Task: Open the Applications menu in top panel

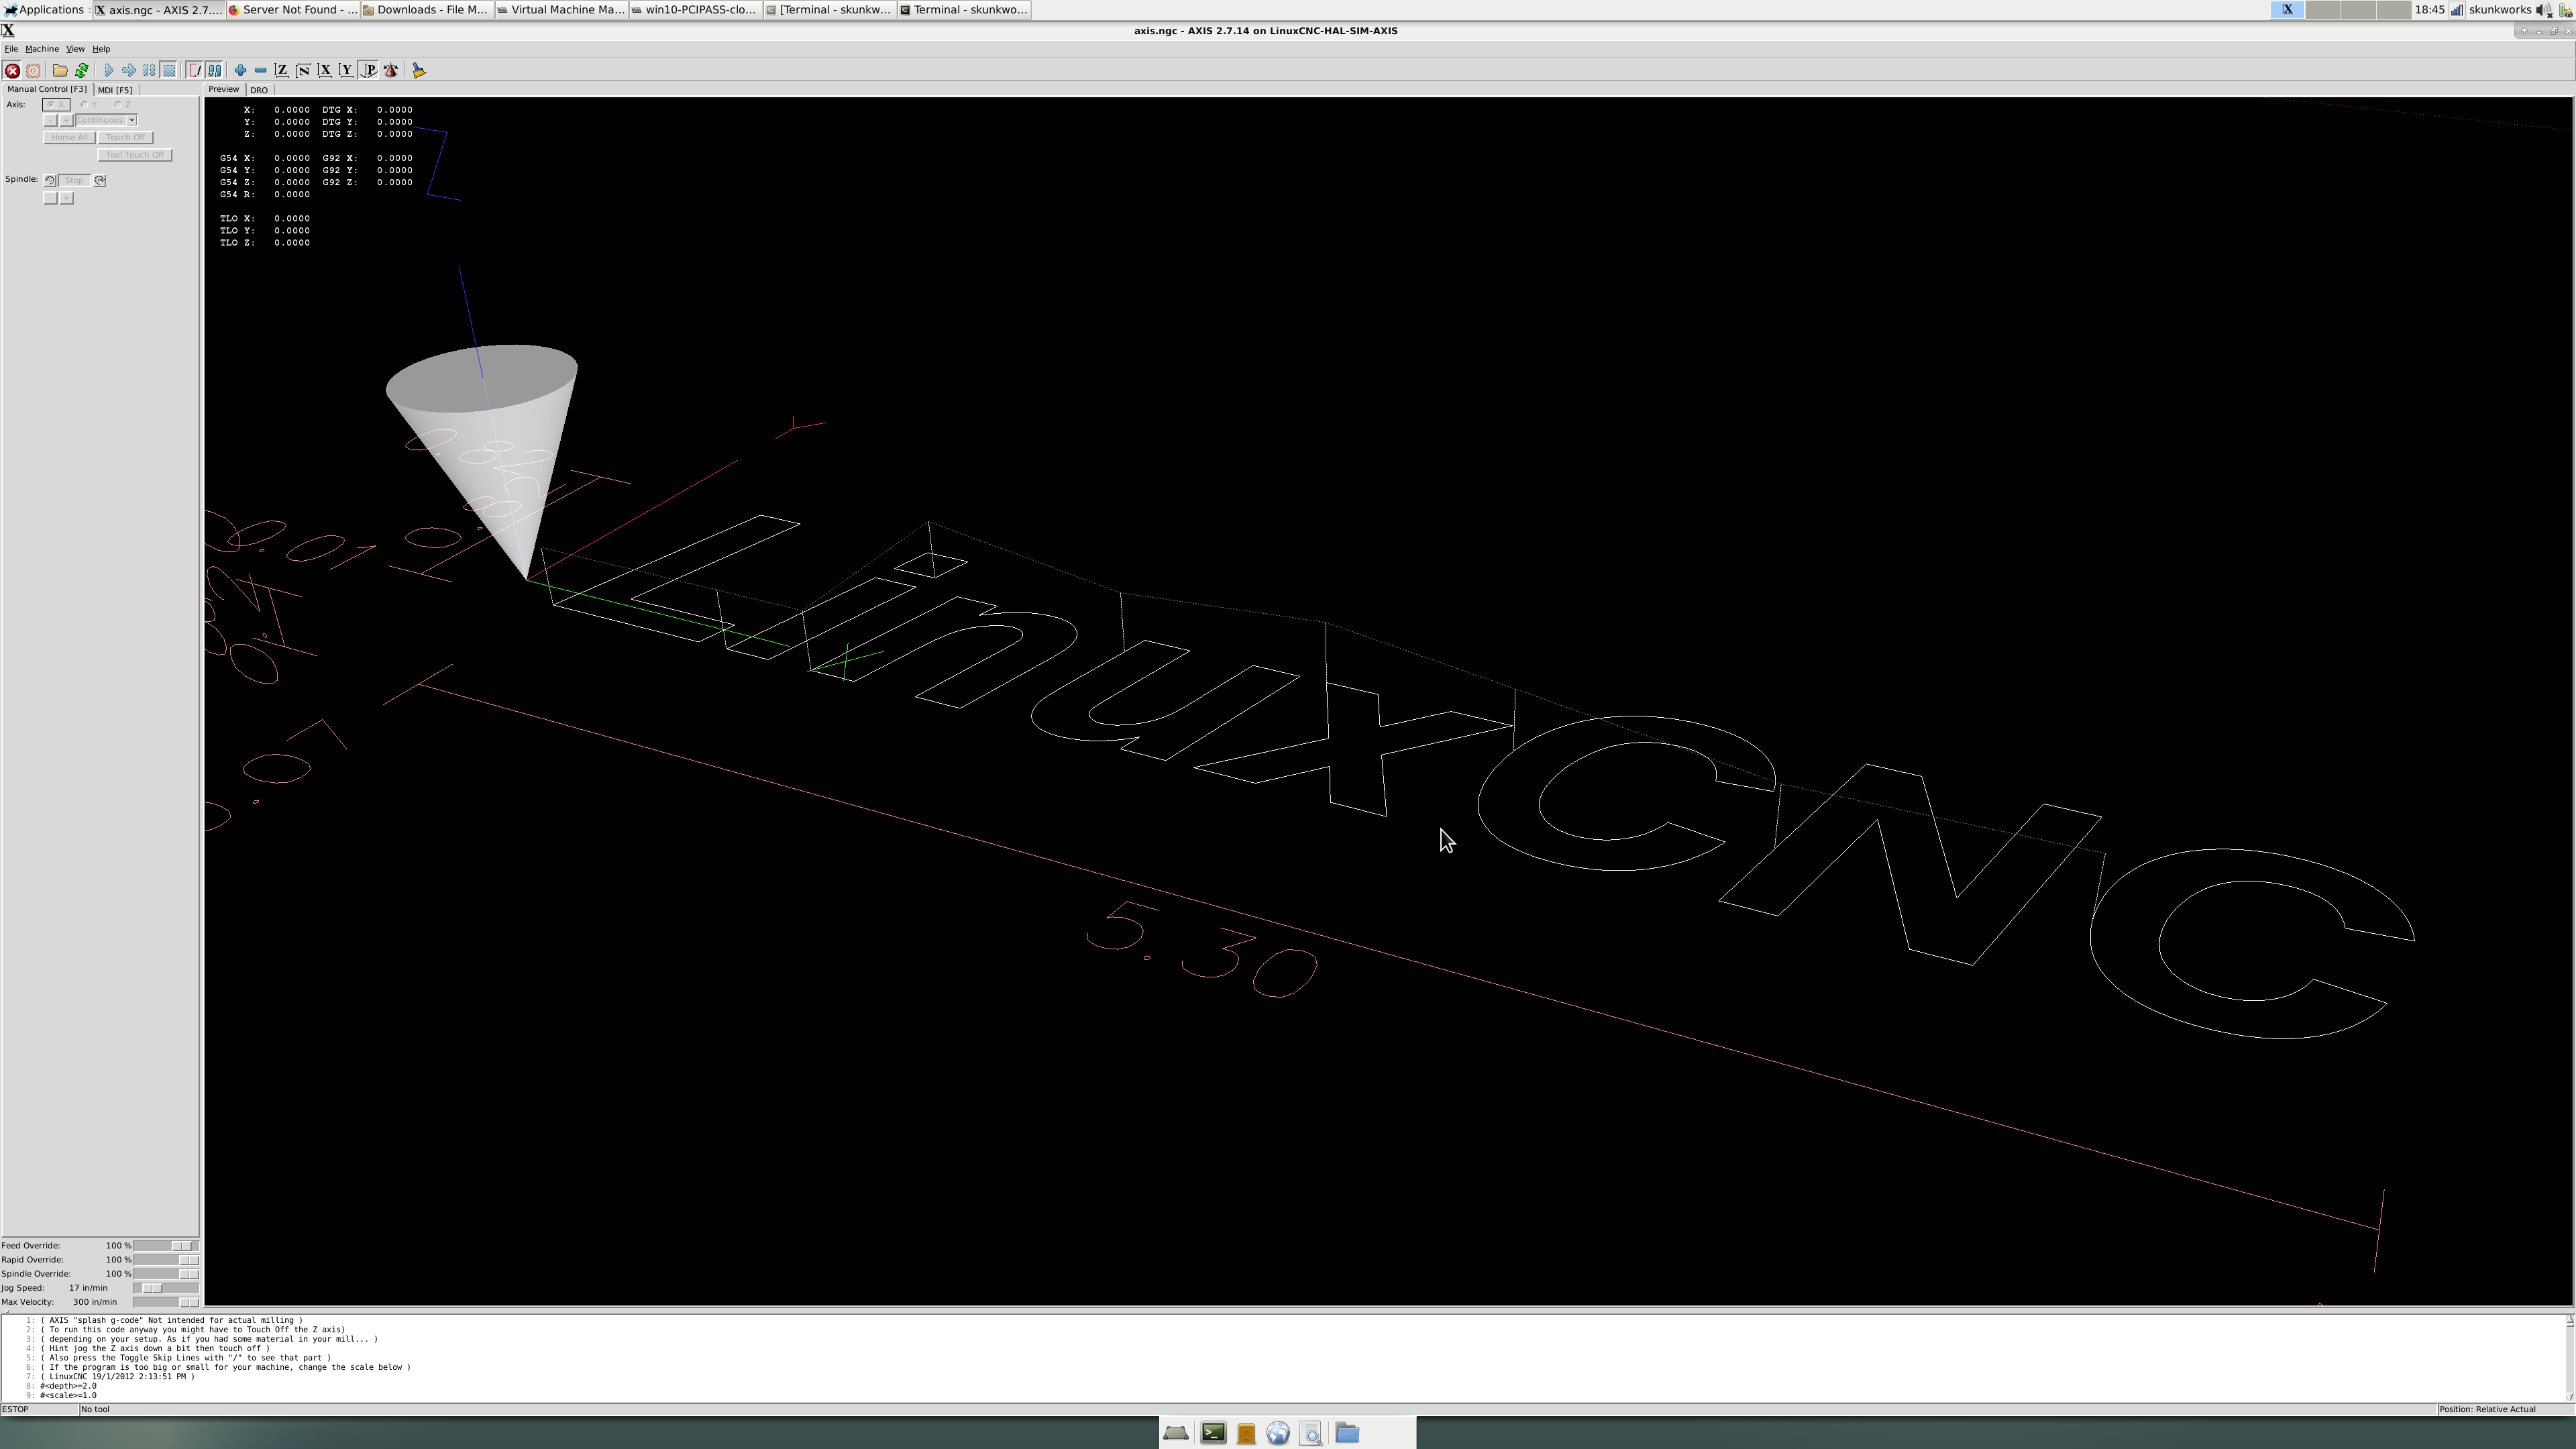Action: [45, 9]
